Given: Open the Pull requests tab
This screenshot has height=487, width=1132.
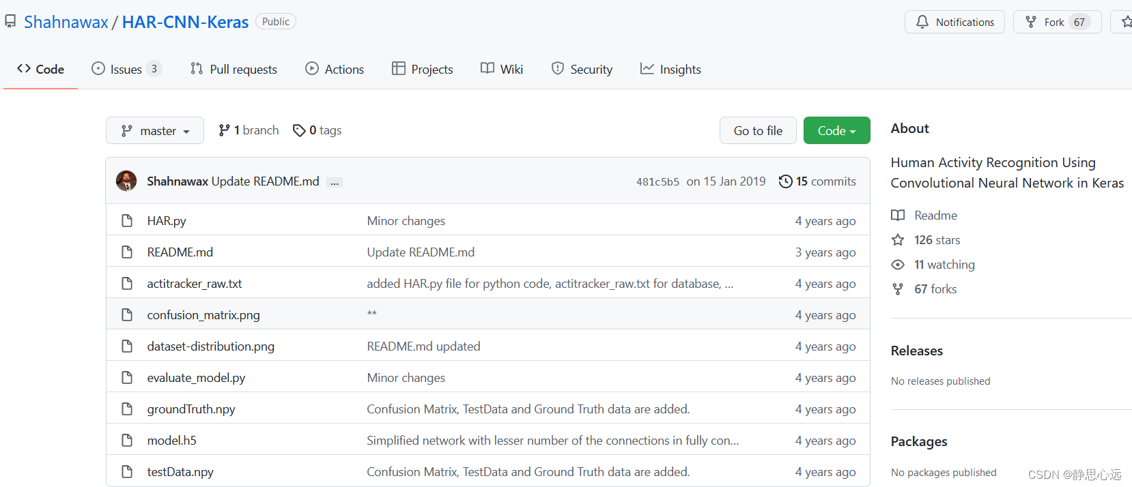Looking at the screenshot, I should tap(234, 69).
